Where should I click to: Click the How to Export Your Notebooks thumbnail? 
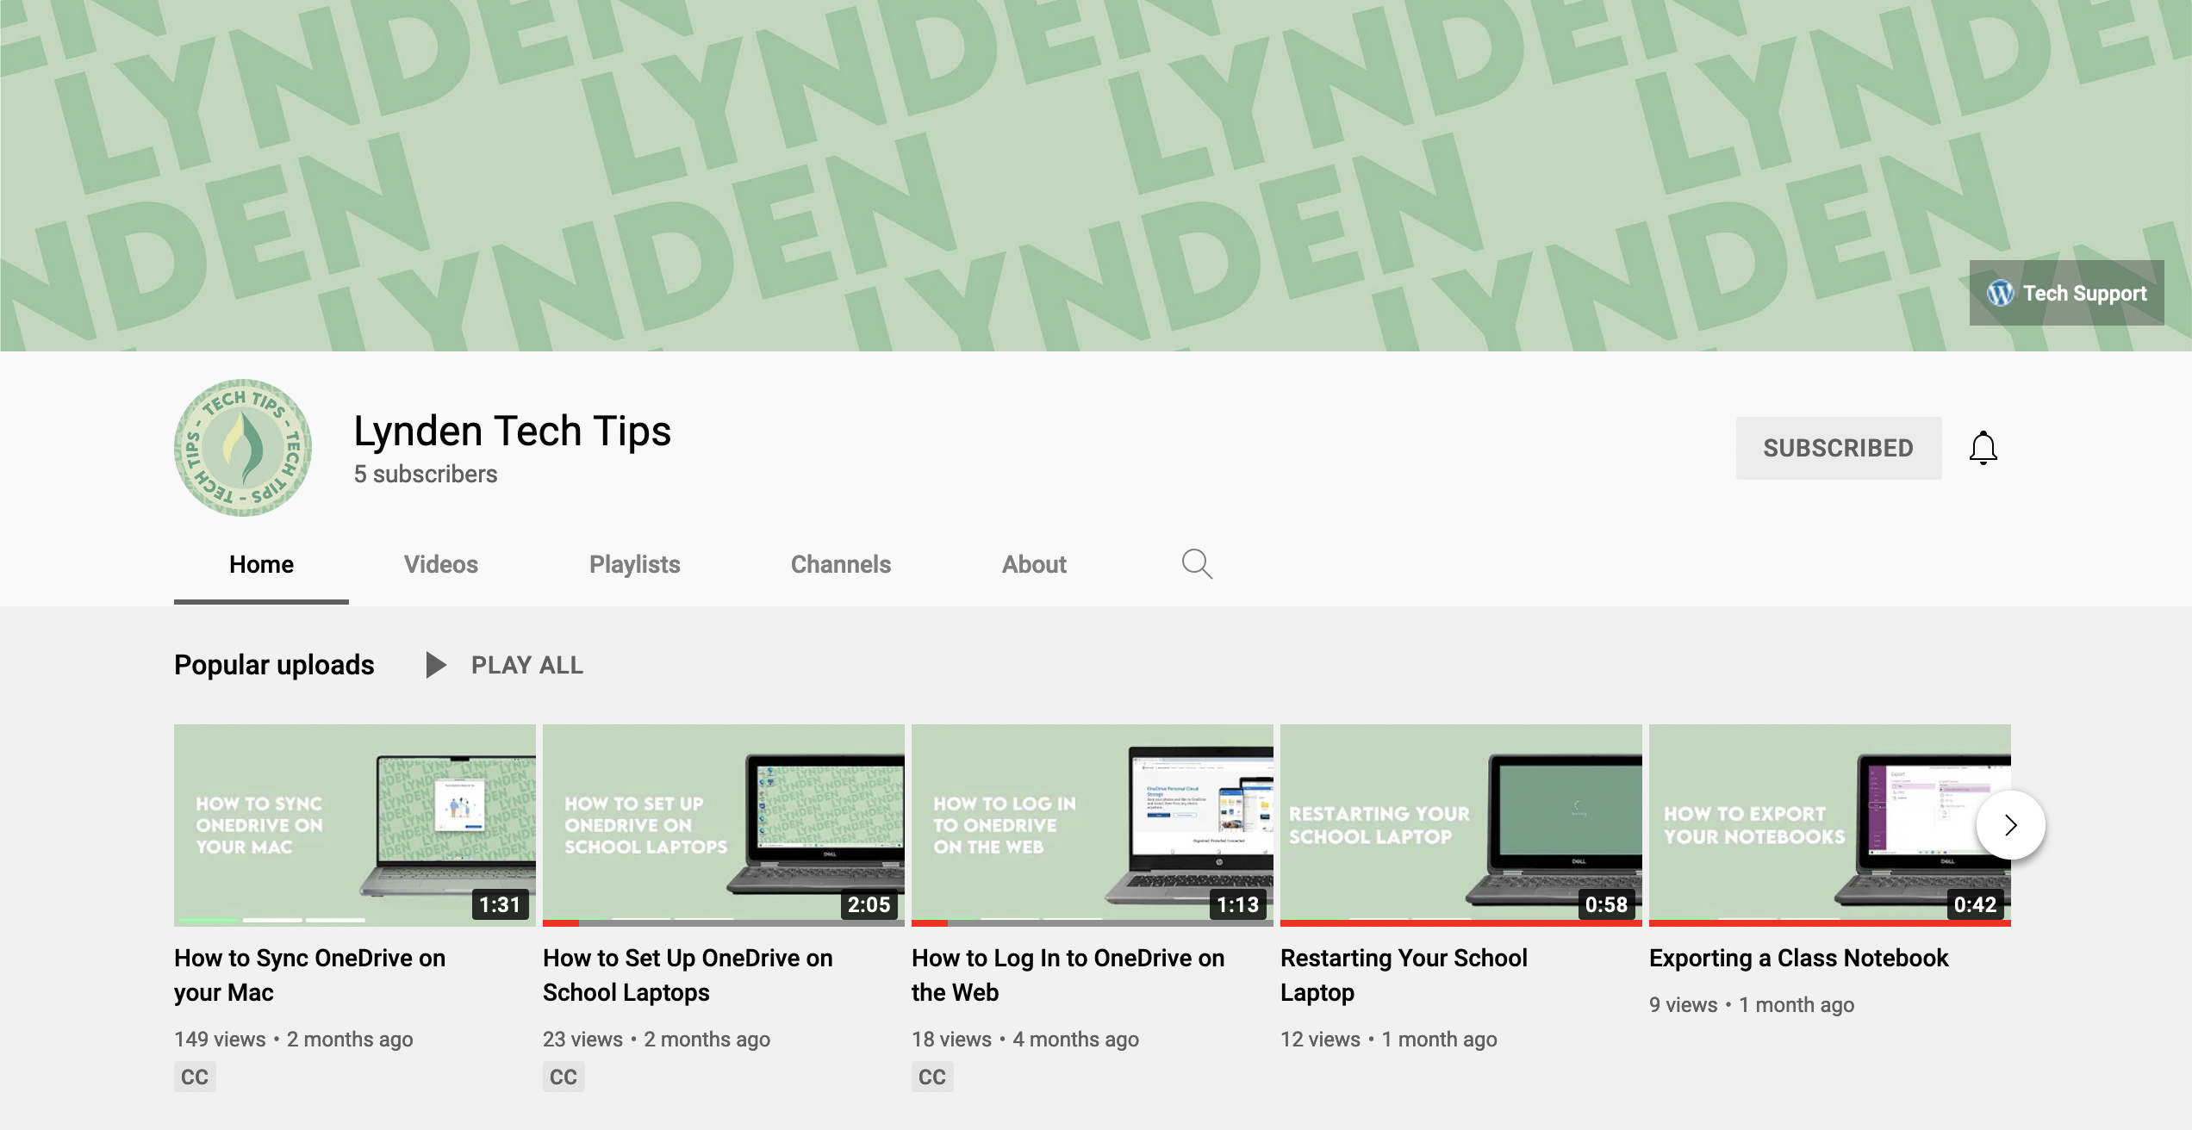pyautogui.click(x=1830, y=825)
